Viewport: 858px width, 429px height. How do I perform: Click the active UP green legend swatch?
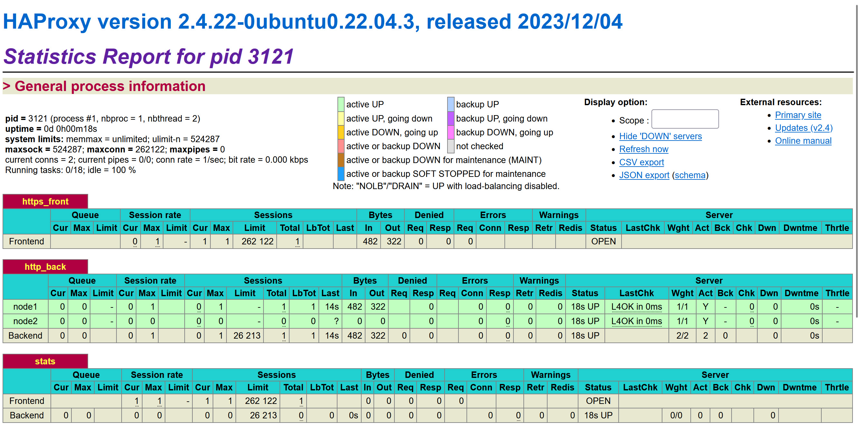point(341,104)
